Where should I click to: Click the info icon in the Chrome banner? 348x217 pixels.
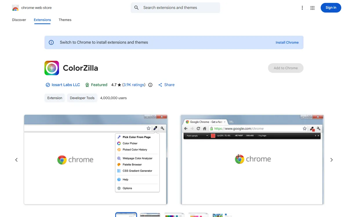pos(51,43)
